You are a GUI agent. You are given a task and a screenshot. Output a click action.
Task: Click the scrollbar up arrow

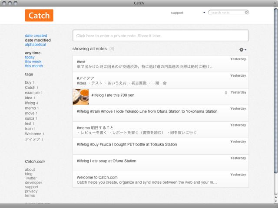pyautogui.click(x=276, y=197)
